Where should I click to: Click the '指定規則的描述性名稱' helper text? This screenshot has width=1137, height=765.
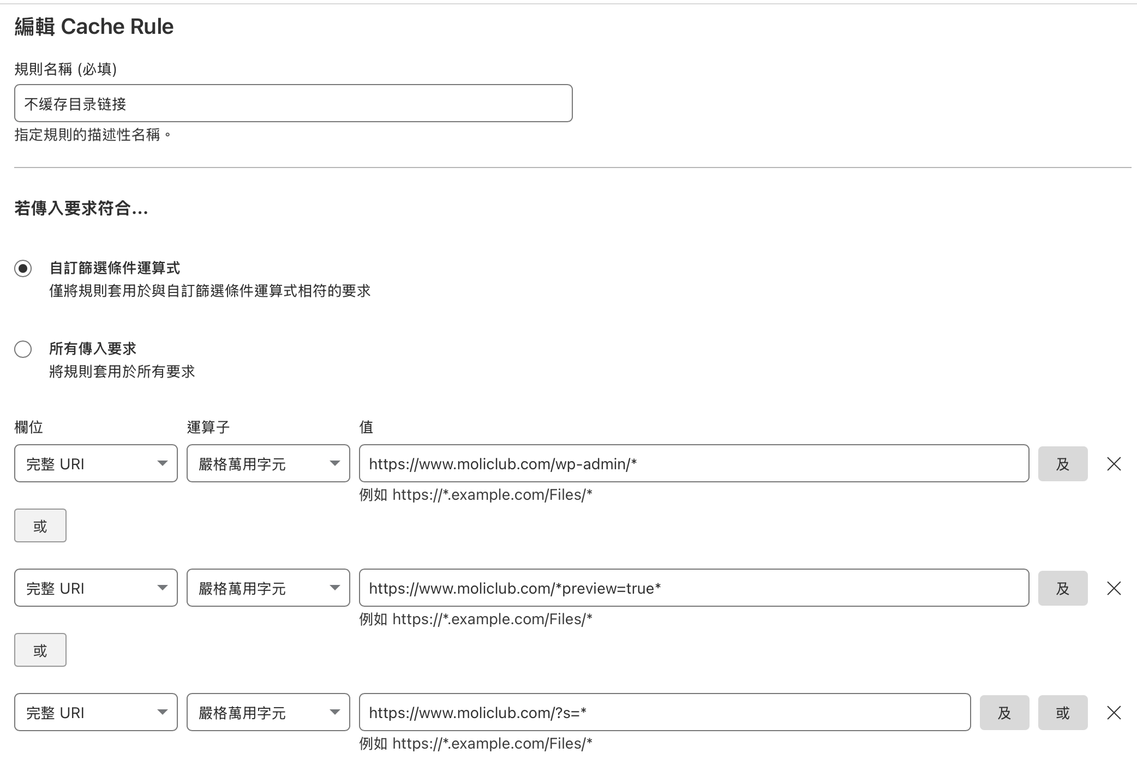pyautogui.click(x=93, y=135)
